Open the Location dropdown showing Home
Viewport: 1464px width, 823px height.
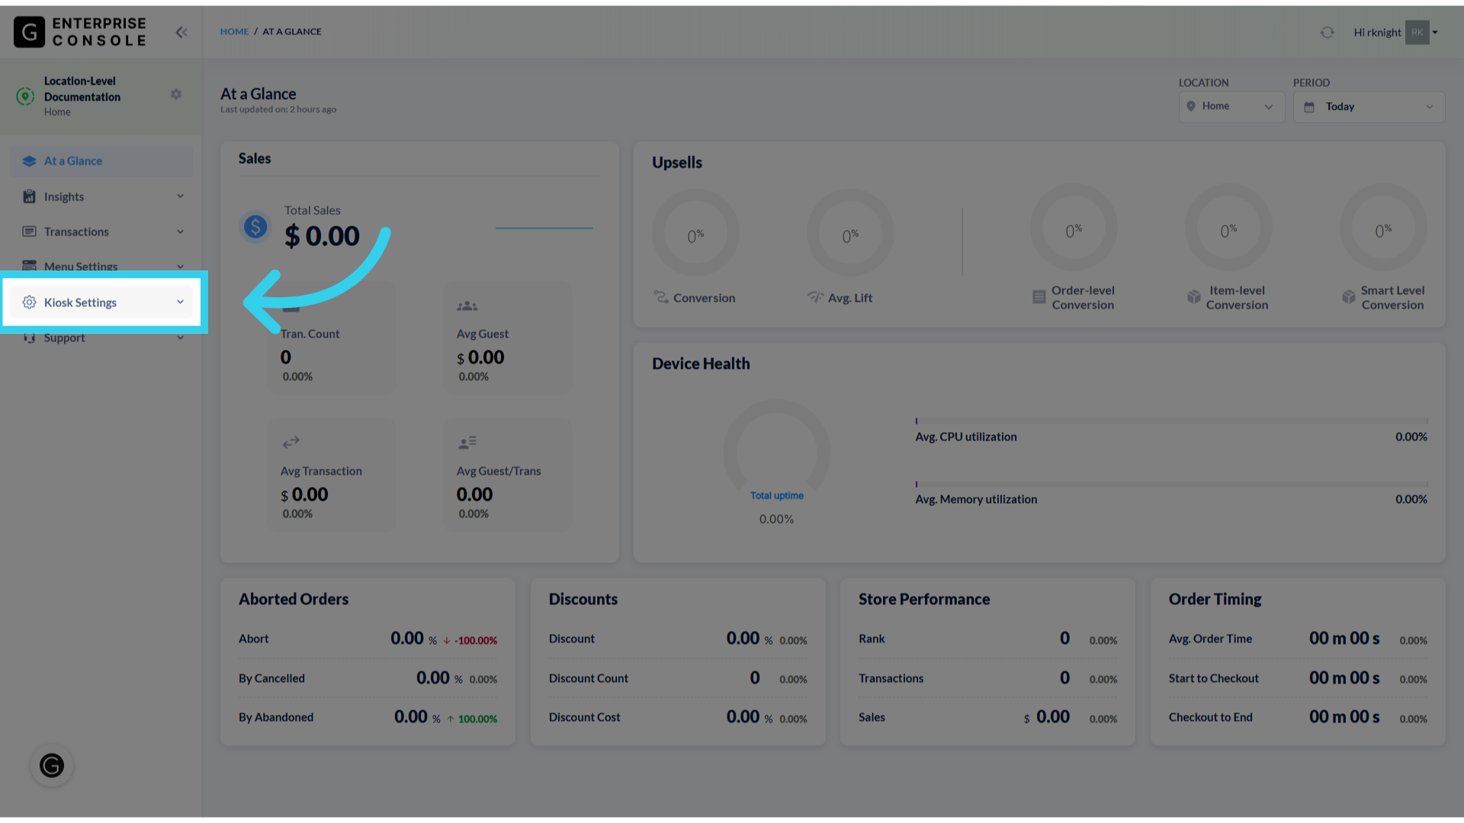point(1231,107)
